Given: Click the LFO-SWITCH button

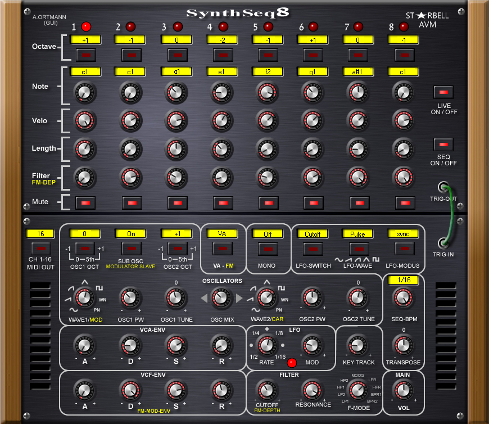Looking at the screenshot, I should click(313, 249).
